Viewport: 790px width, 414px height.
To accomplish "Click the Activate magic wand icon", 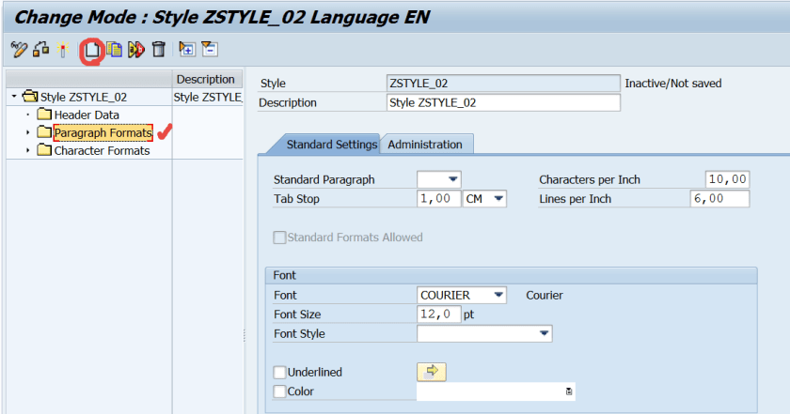I will pyautogui.click(x=63, y=50).
